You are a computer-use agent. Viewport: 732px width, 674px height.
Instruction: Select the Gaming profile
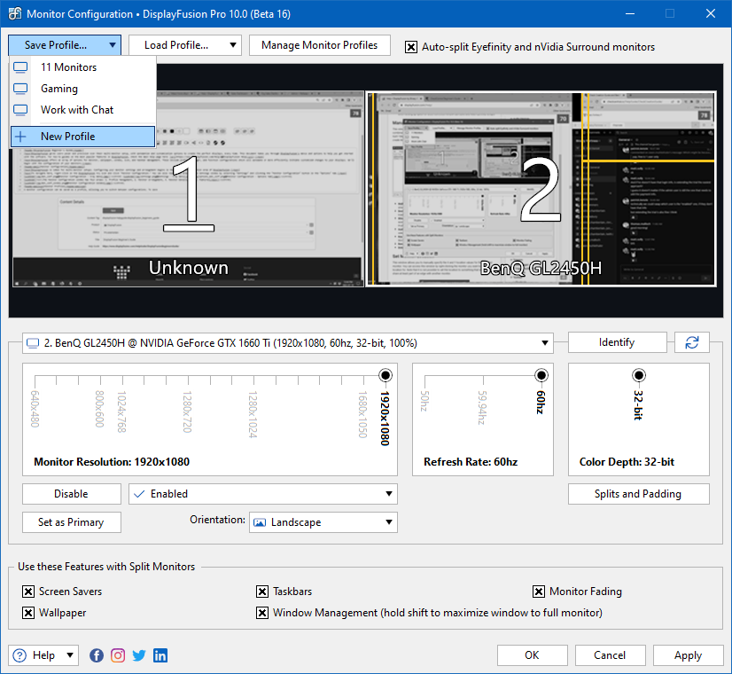[x=82, y=89]
